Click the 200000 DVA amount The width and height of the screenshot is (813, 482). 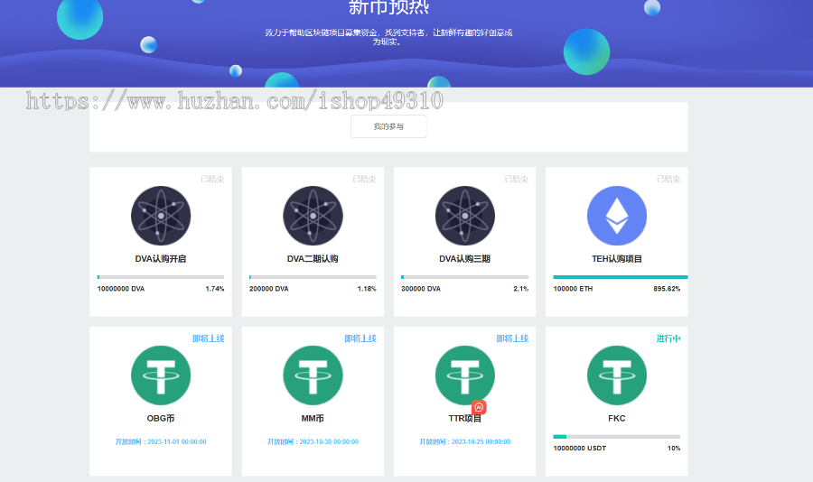click(x=268, y=289)
